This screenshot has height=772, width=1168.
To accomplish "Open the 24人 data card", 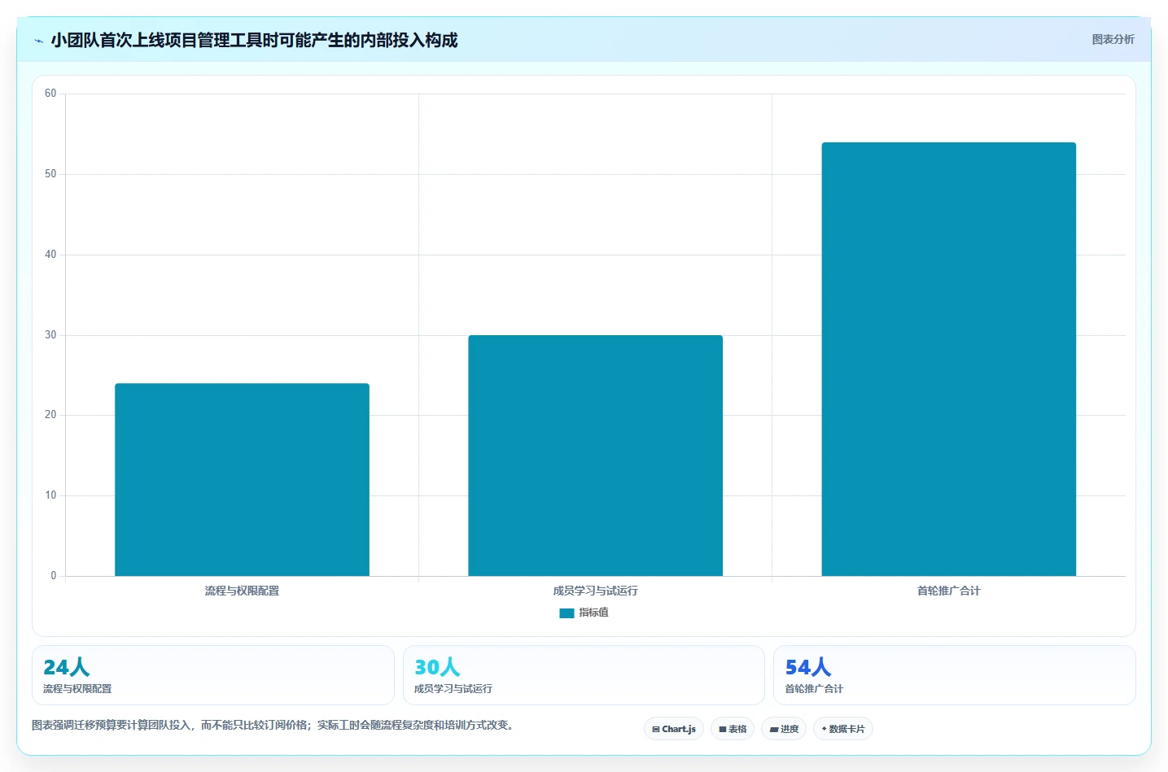I will (213, 675).
